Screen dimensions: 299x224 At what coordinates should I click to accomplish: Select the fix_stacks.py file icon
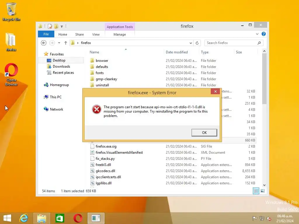click(92, 158)
